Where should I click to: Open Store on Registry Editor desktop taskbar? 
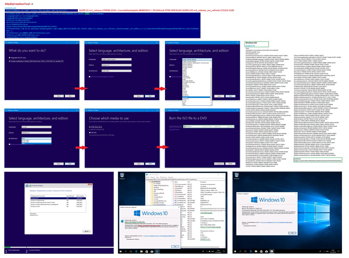coord(147,251)
